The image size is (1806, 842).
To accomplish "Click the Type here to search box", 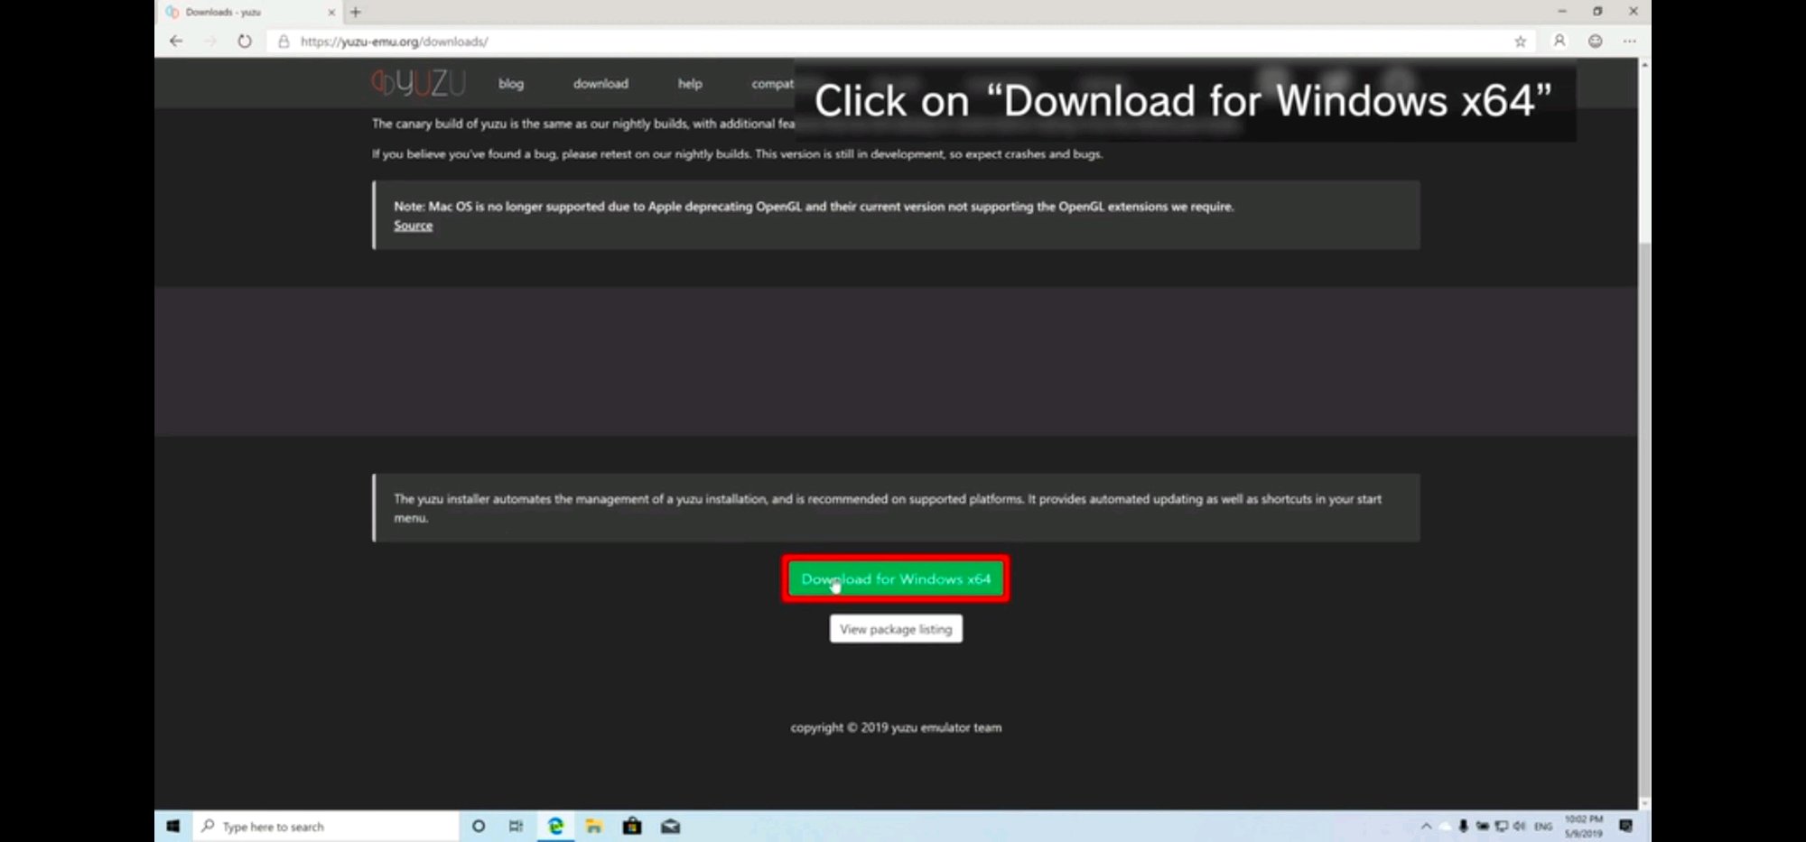I will tap(326, 827).
